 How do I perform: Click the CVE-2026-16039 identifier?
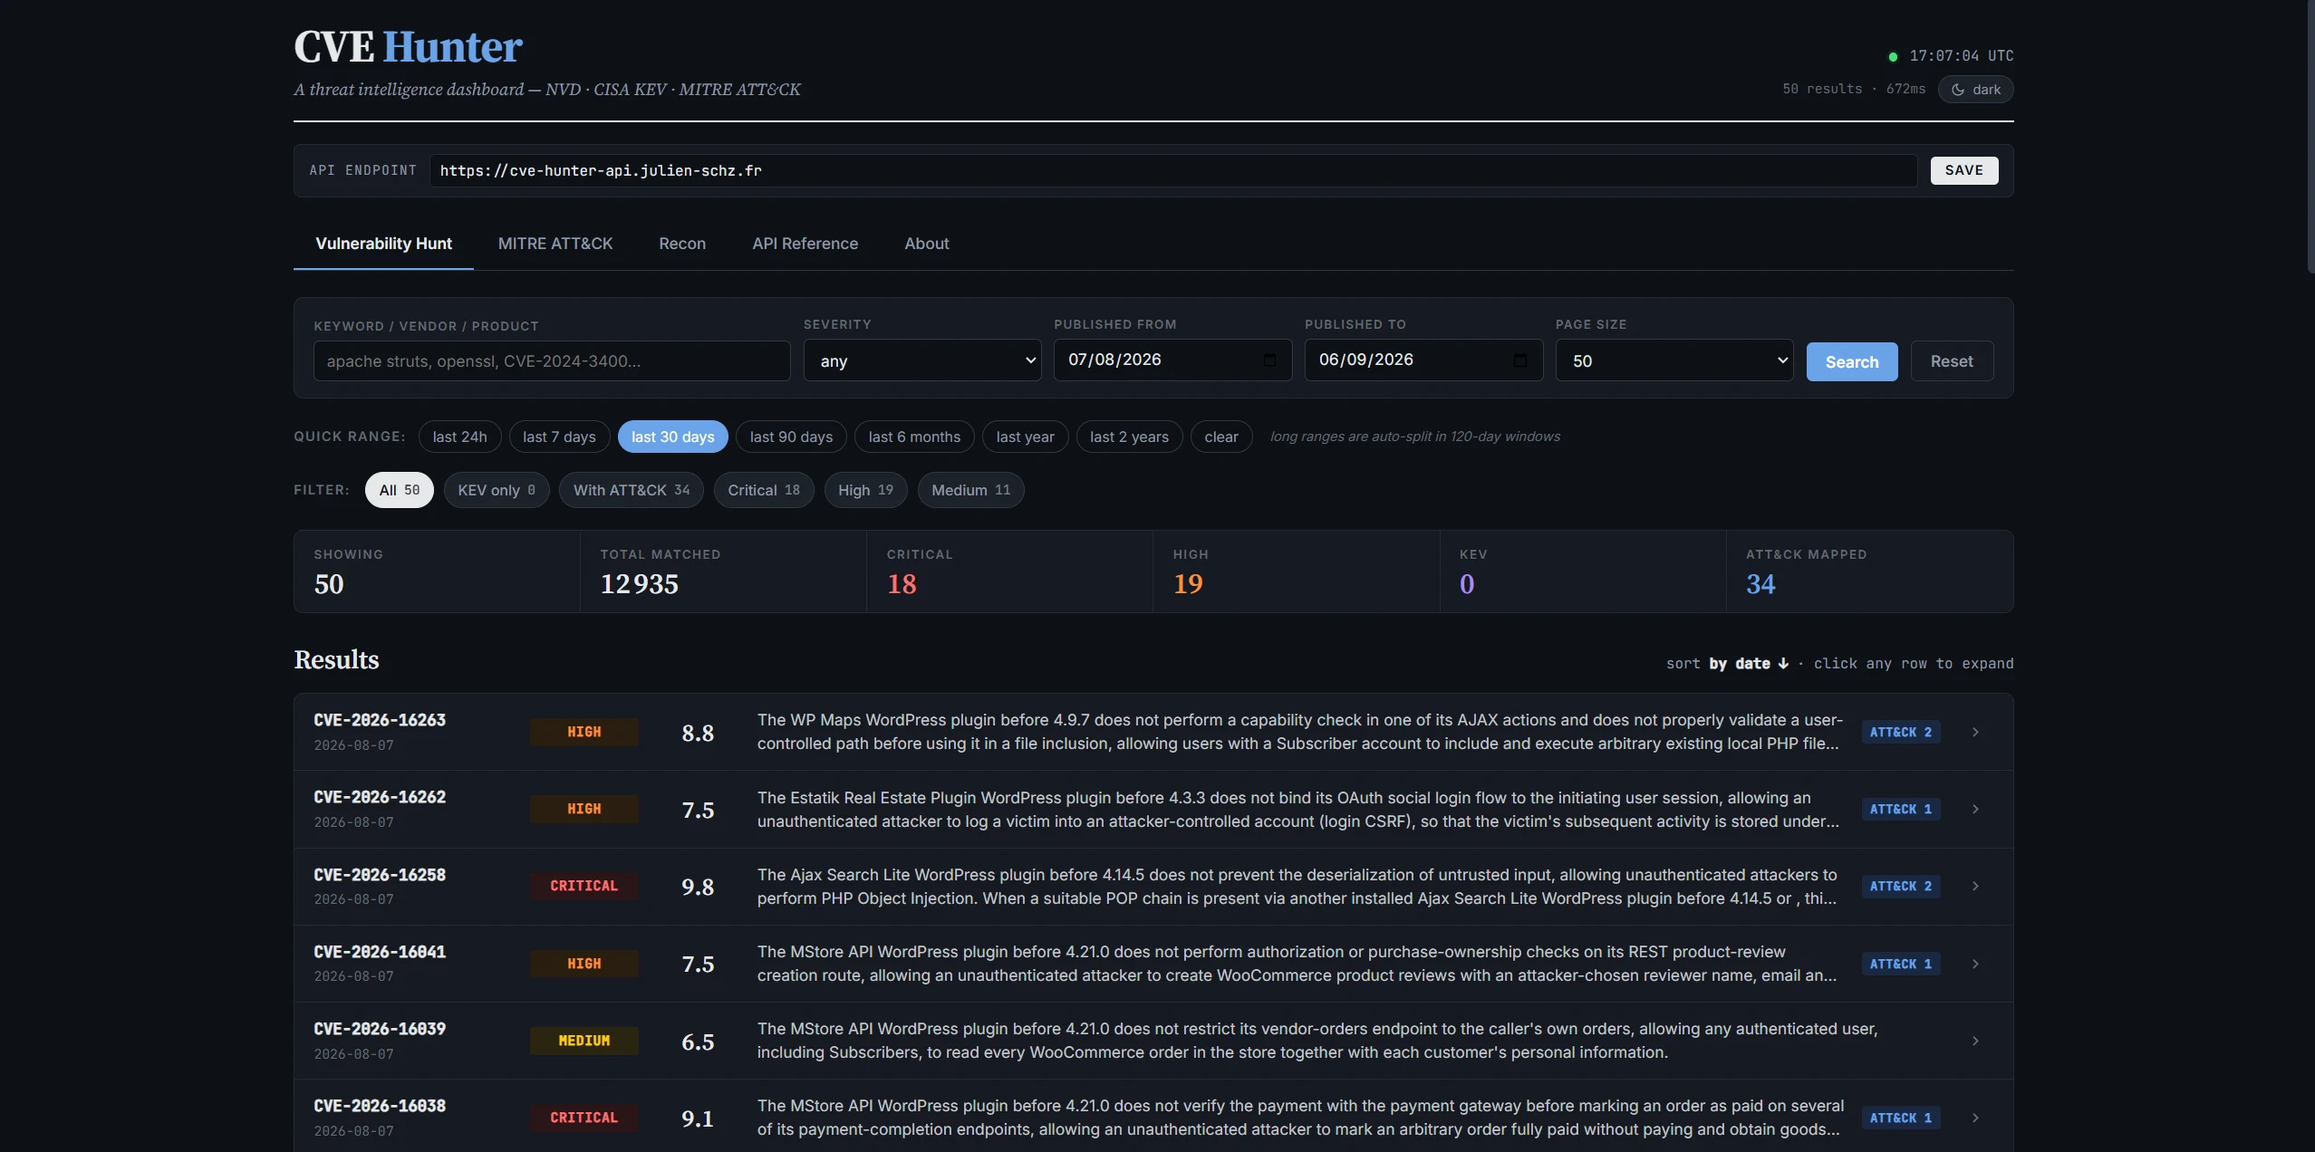tap(380, 1029)
